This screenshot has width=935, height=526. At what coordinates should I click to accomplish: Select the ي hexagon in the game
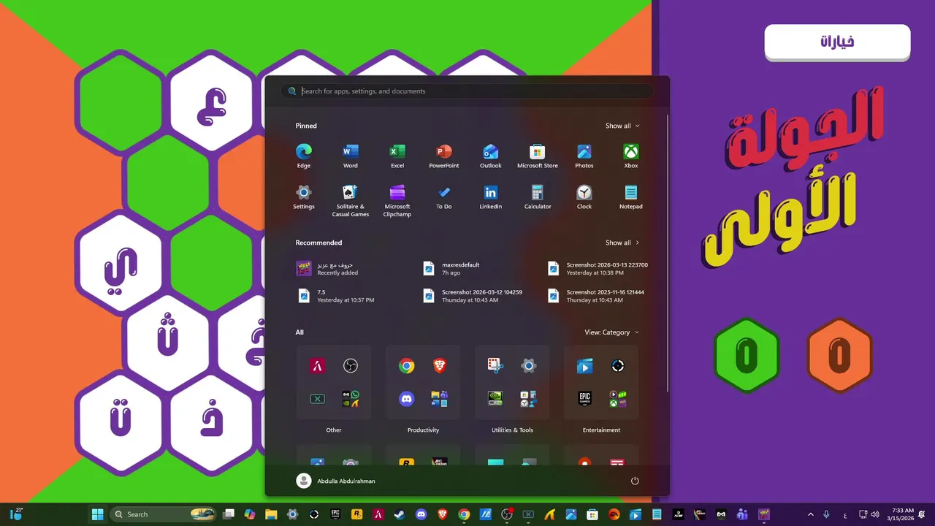click(121, 264)
